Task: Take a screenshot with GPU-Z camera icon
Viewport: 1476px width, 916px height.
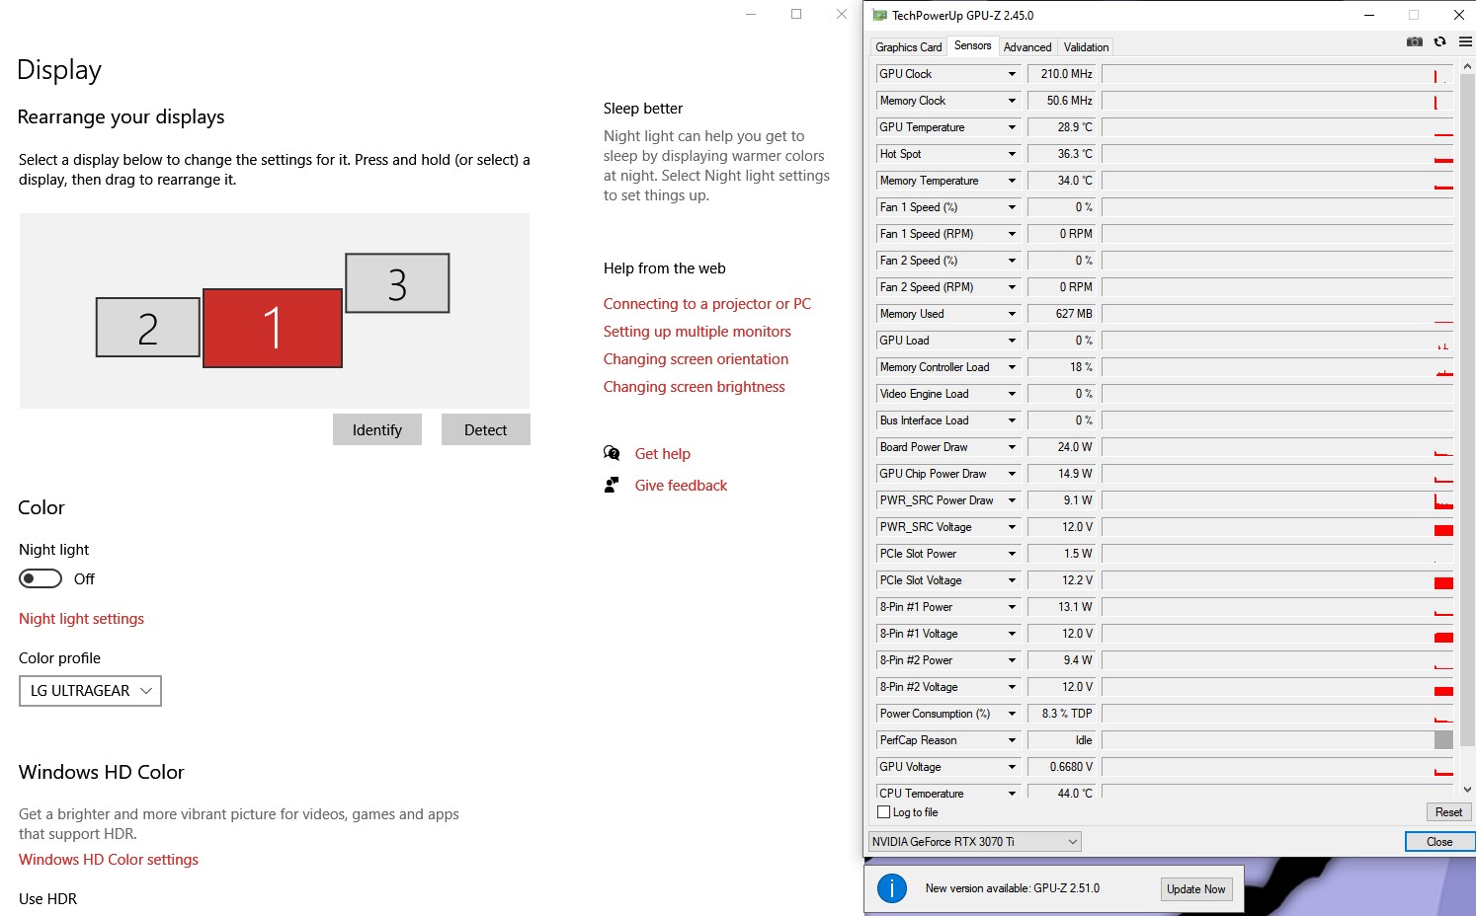Action: click(x=1415, y=41)
